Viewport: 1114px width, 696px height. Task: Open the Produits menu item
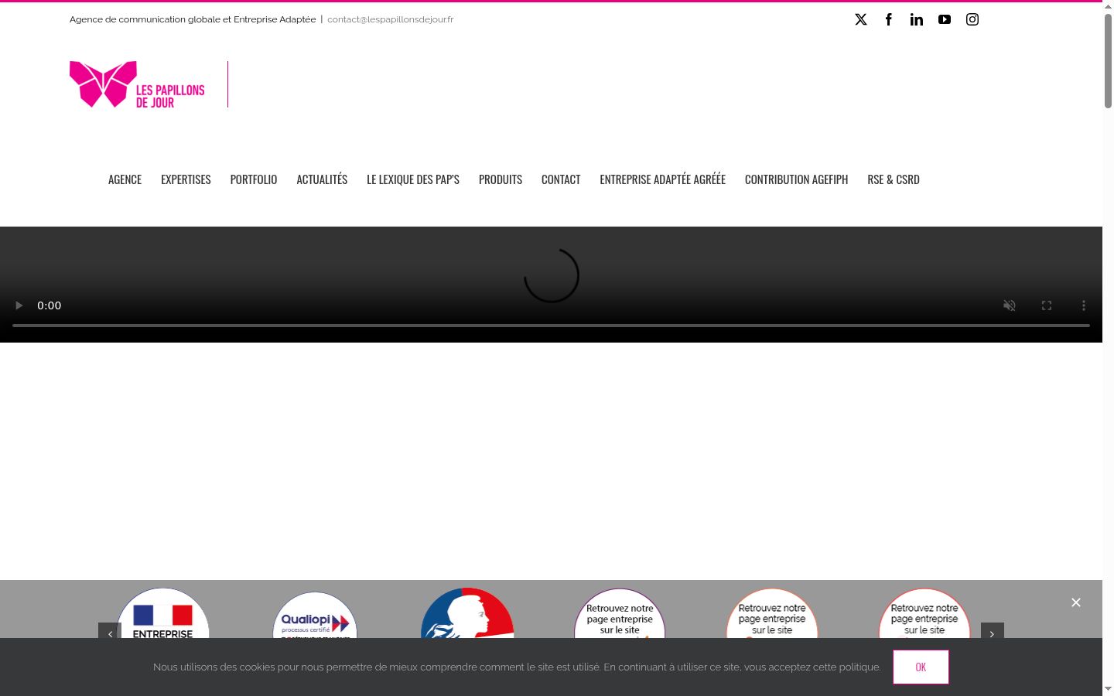coord(501,179)
